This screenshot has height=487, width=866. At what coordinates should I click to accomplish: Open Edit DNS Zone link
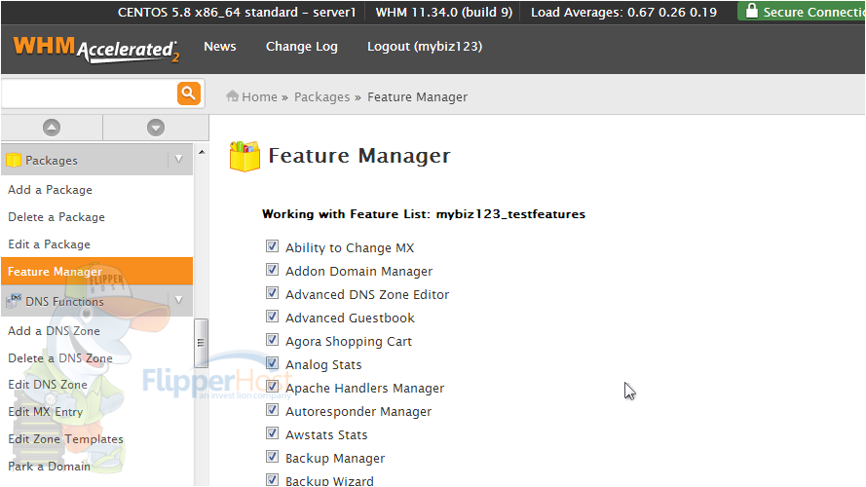[x=48, y=385]
